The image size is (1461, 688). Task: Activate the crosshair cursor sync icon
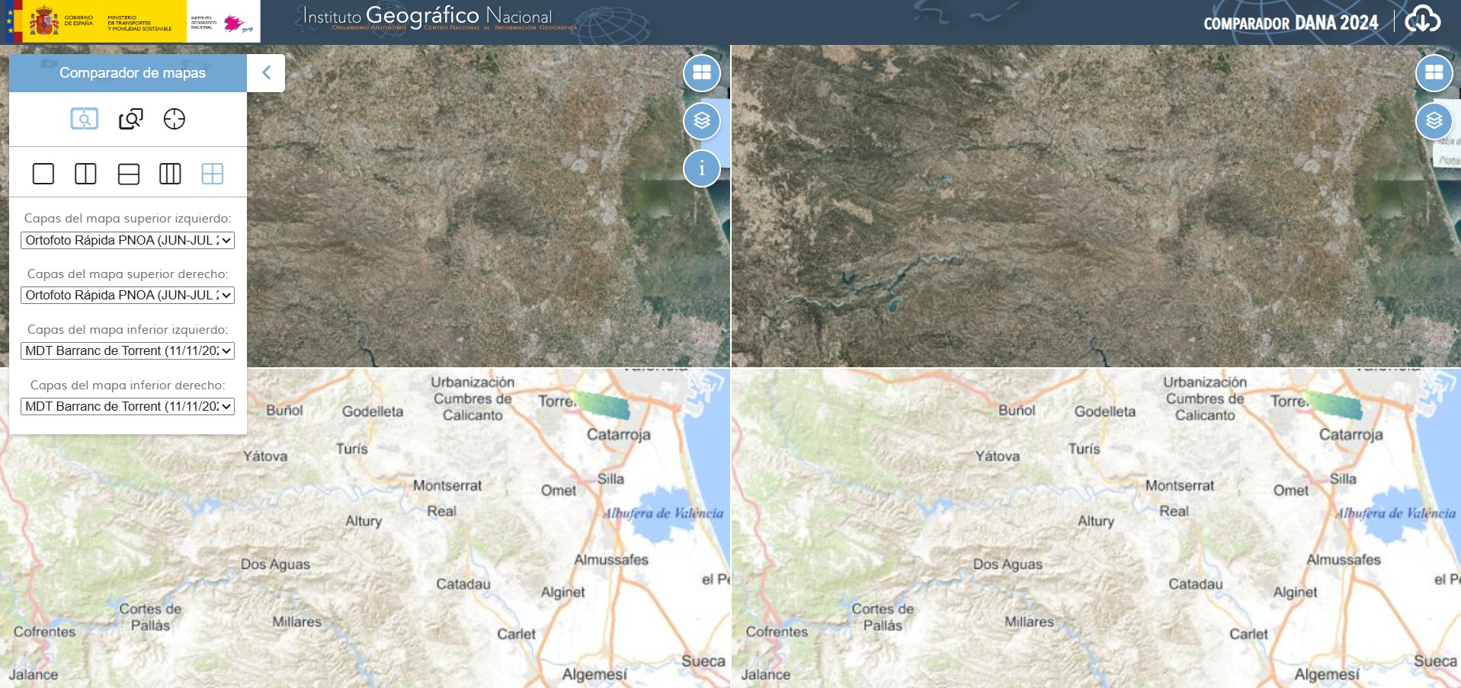point(175,119)
